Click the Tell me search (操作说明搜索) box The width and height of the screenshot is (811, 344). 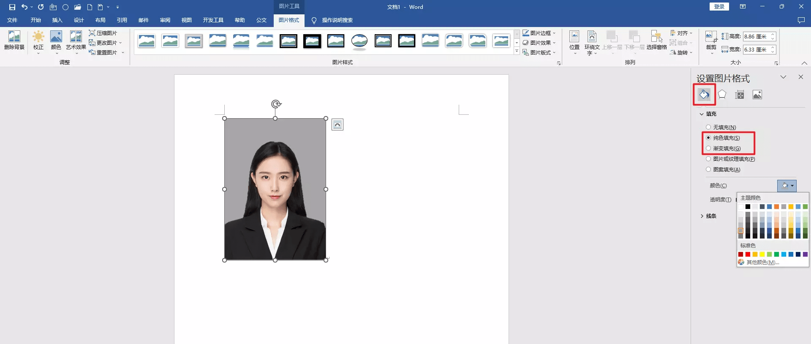pyautogui.click(x=337, y=20)
